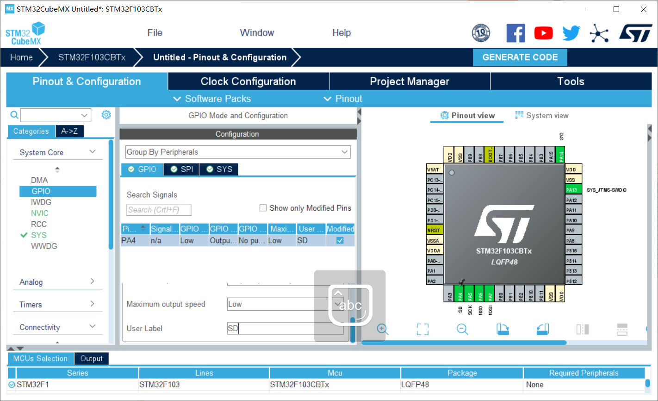Switch to Project Manager tab

point(410,81)
